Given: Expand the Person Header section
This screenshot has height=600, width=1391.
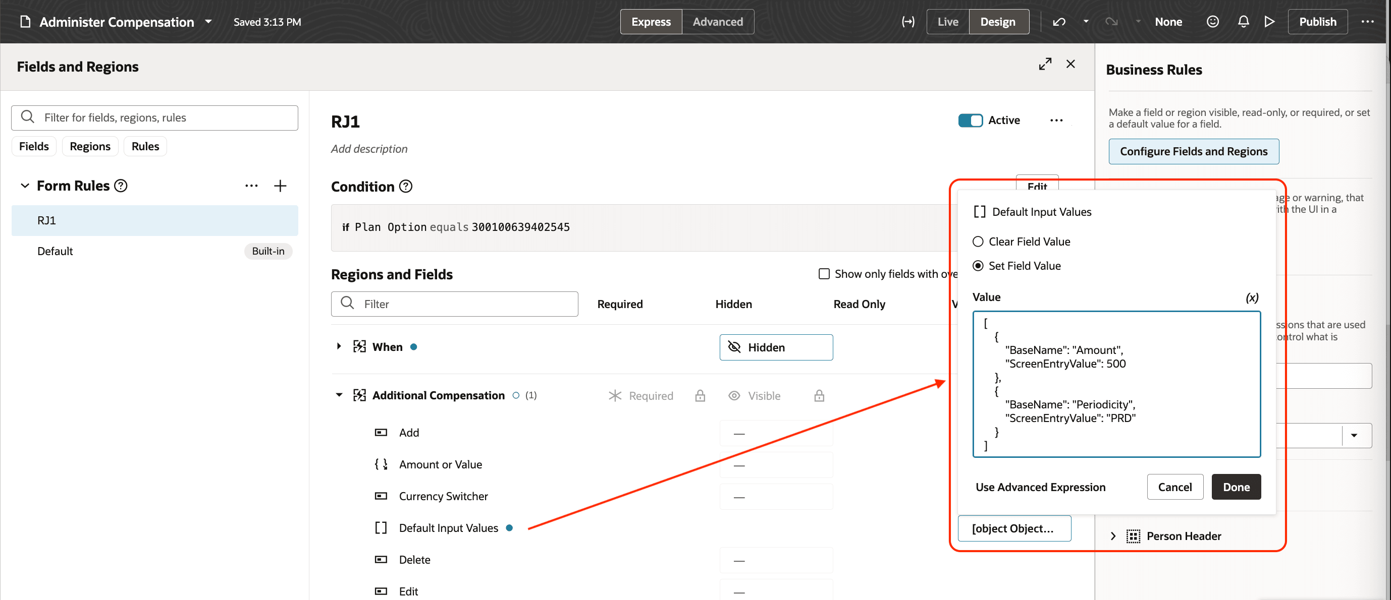Looking at the screenshot, I should (1113, 536).
